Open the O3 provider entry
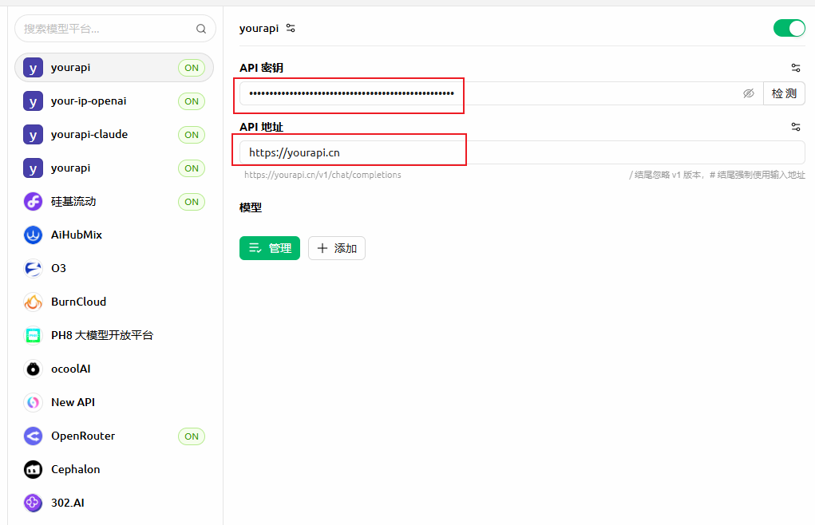This screenshot has width=815, height=525. (114, 268)
